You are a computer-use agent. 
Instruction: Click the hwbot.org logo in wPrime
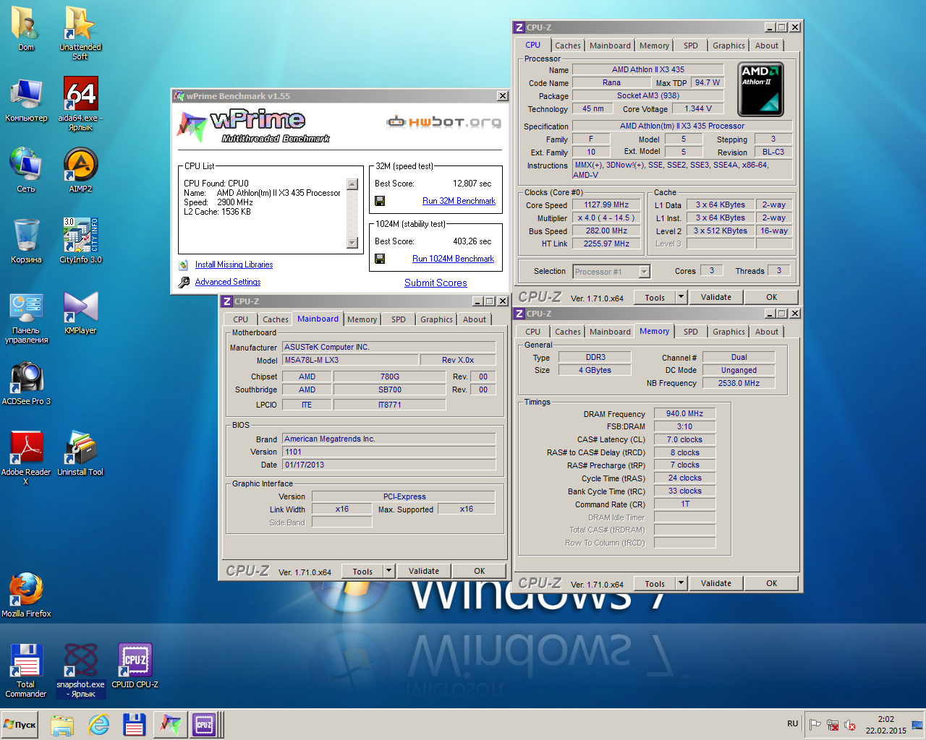coord(443,121)
